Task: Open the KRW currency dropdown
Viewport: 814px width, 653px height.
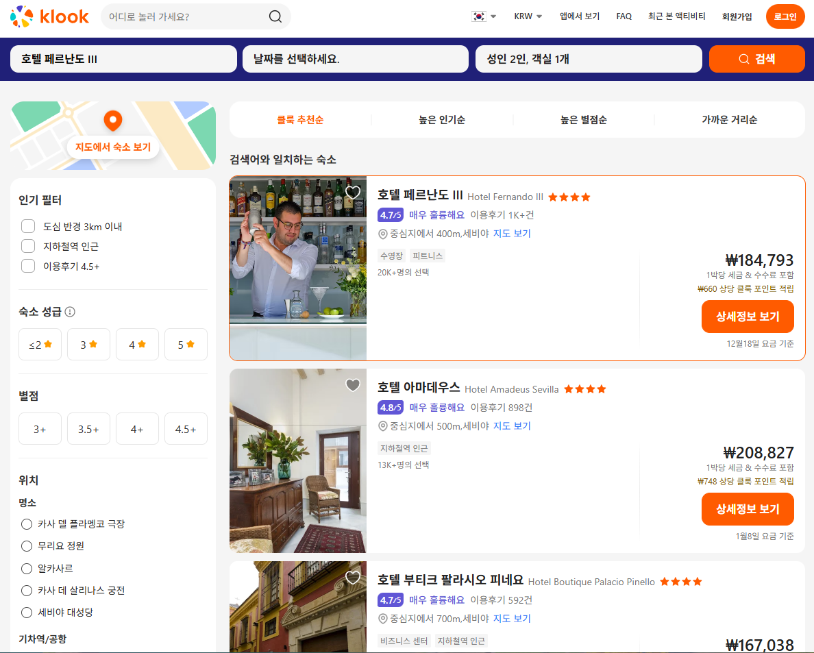Action: point(528,16)
